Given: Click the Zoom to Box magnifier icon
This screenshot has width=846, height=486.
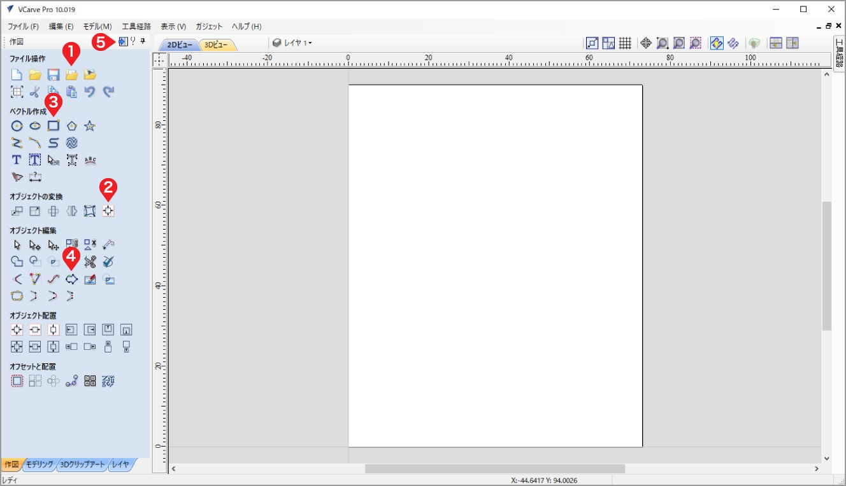Looking at the screenshot, I should [663, 43].
